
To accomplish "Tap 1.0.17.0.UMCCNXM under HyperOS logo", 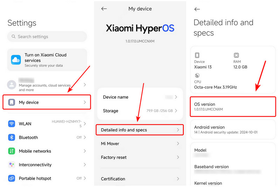I will 140,41.
